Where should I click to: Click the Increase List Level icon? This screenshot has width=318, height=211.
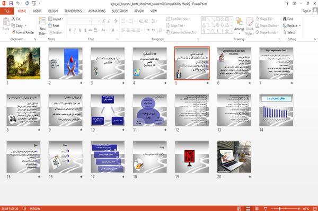coord(146,21)
